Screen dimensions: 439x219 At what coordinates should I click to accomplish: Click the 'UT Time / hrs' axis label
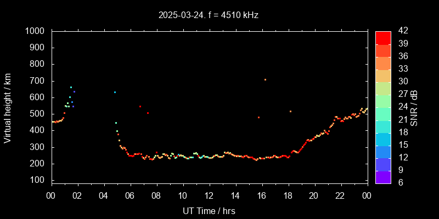[x=209, y=210]
